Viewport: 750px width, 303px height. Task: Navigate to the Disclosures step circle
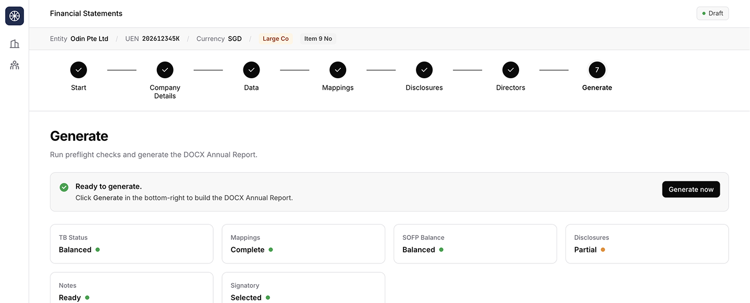click(x=424, y=70)
